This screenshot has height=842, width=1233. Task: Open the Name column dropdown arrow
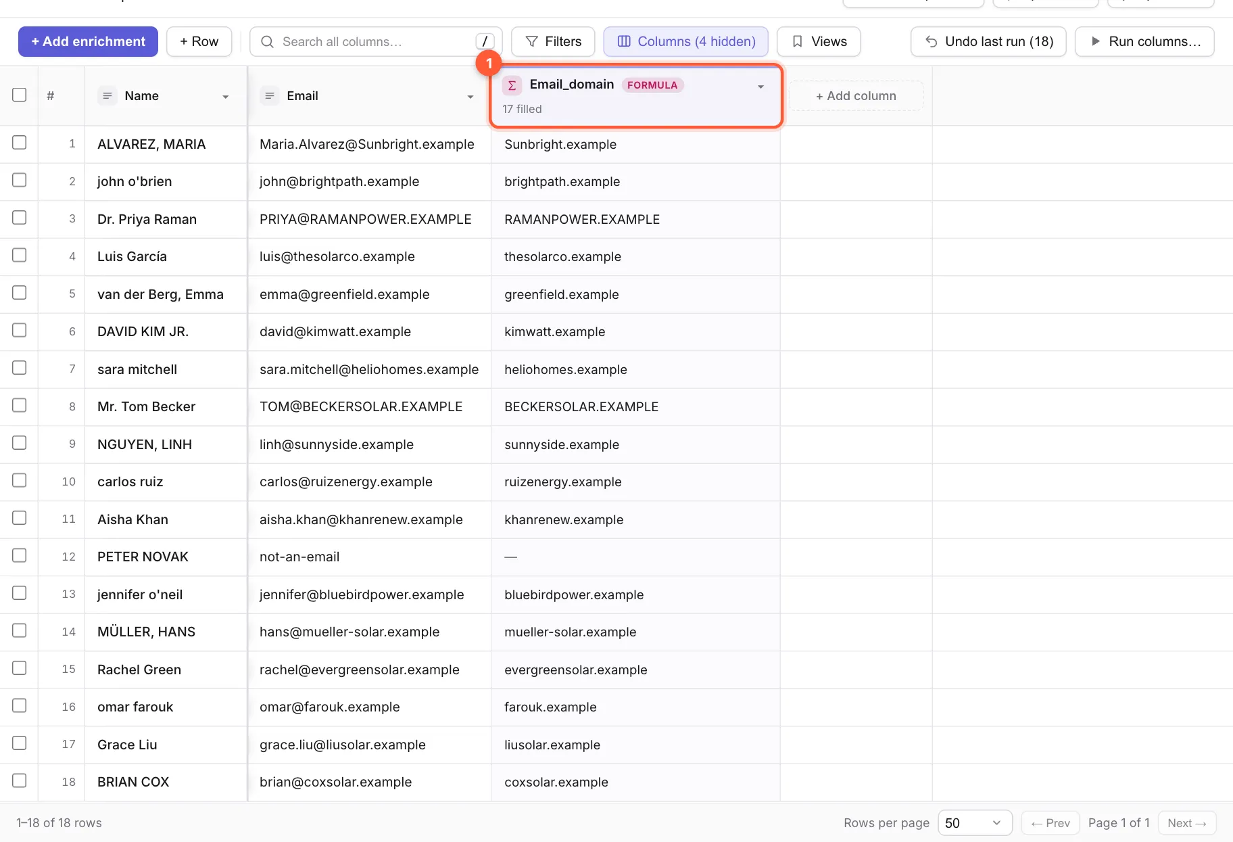point(226,97)
